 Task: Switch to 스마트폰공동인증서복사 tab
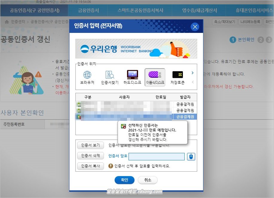pos(140,10)
